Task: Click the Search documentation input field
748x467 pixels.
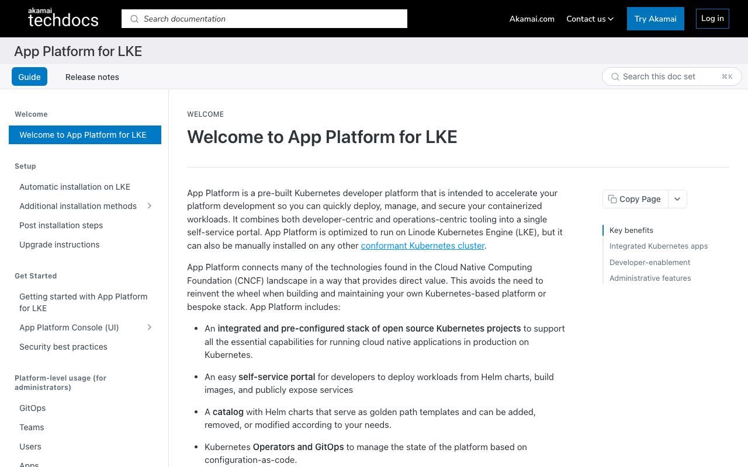Action: [264, 19]
